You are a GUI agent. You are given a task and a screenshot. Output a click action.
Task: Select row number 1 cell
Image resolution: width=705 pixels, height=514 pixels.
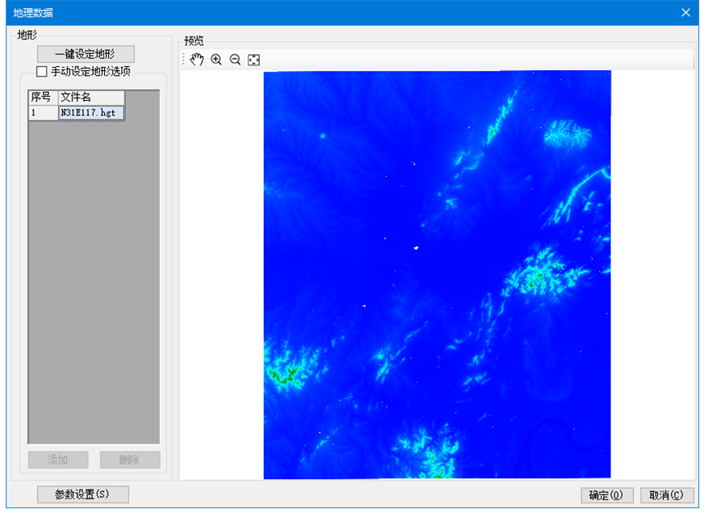[x=42, y=113]
